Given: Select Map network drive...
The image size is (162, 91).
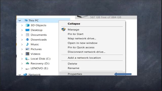Looking at the screenshot, I should coord(82,38).
